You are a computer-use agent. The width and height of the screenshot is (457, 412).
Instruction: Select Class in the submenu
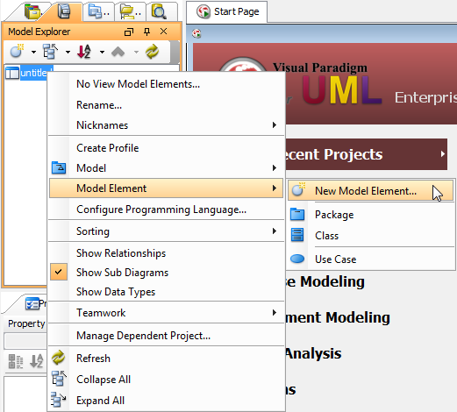[x=371, y=236]
